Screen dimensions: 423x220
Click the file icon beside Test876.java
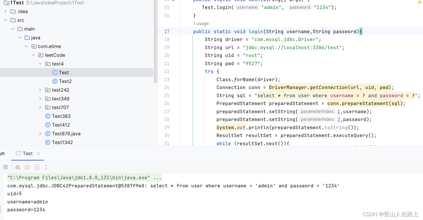pyautogui.click(x=48, y=134)
